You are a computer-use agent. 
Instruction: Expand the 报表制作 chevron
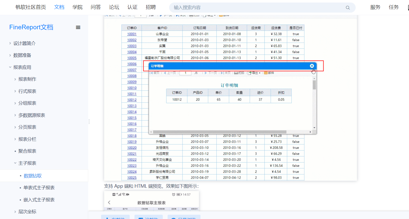tap(15, 79)
